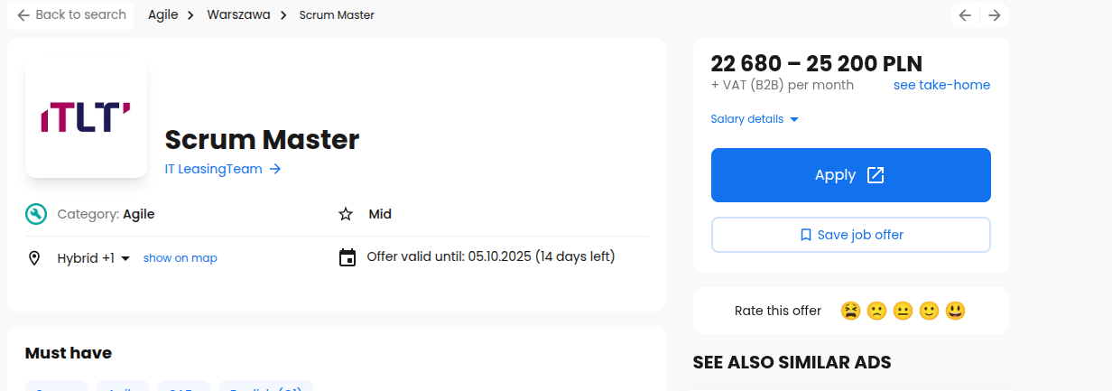Click the previous offer left arrow

click(965, 15)
